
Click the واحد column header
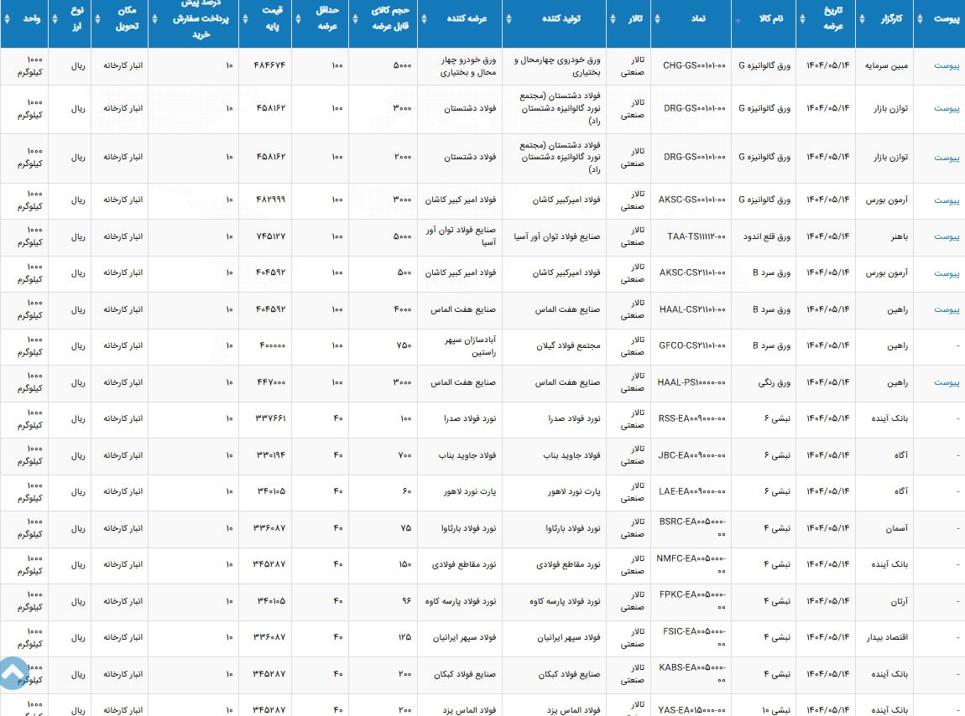28,18
